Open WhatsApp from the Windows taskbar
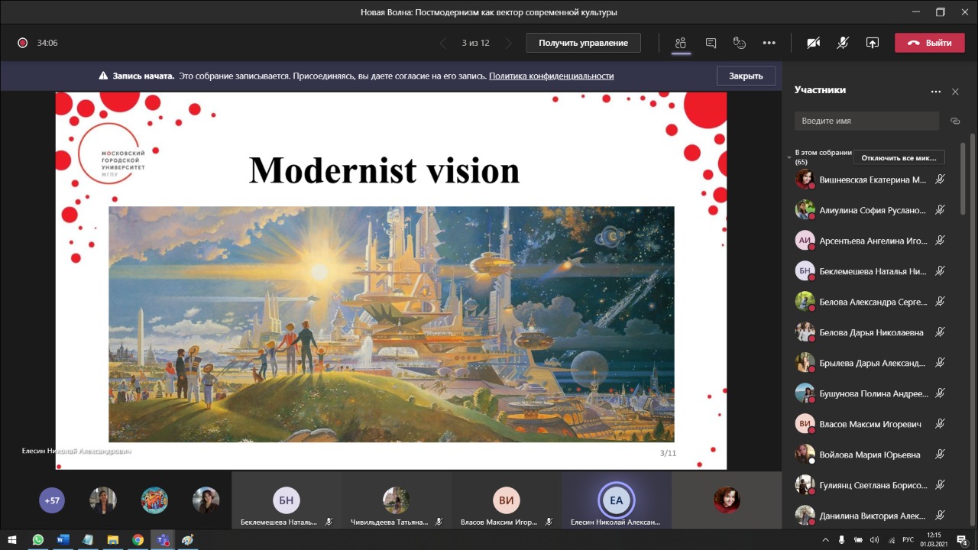 coord(37,539)
